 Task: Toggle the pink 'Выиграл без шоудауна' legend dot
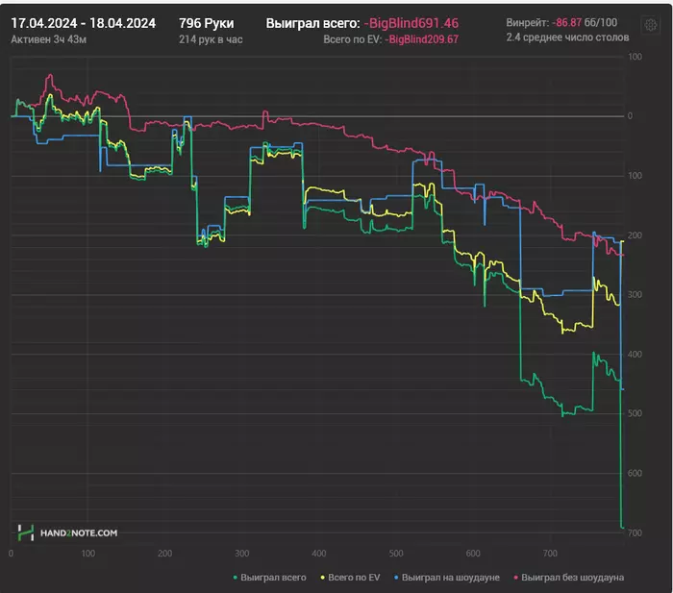point(515,578)
